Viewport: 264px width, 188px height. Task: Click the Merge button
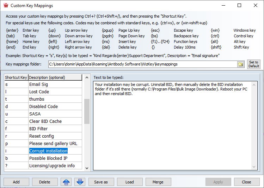(158, 182)
